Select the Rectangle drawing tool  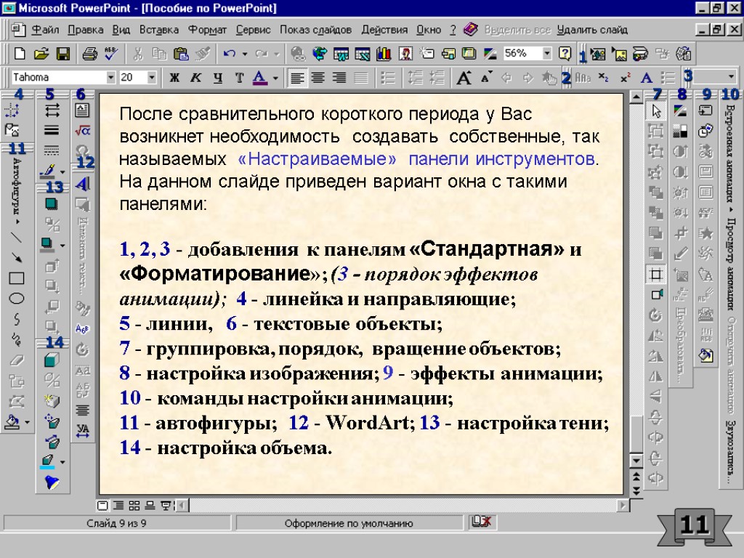(16, 278)
